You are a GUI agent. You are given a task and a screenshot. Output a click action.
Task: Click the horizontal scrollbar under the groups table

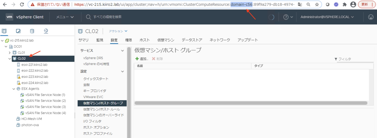coord(251,103)
